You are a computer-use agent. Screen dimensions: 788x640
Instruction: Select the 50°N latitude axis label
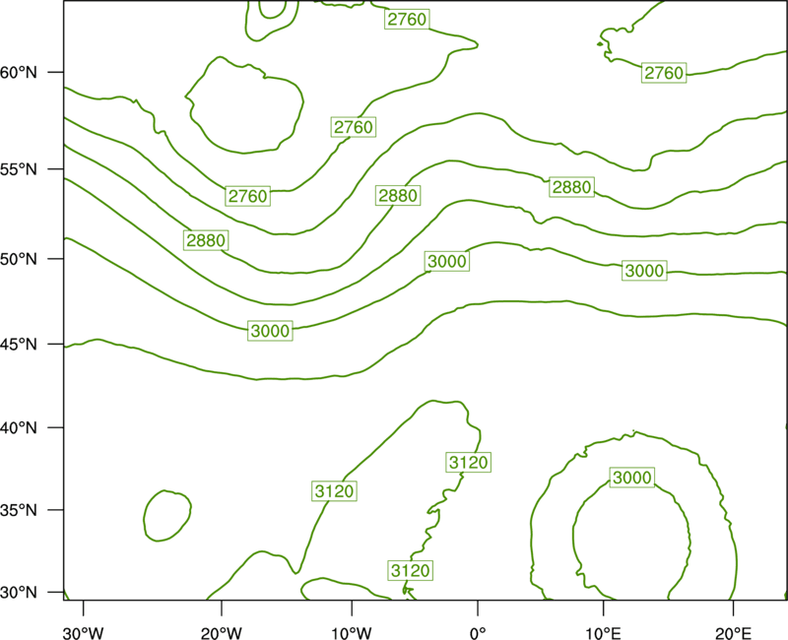[x=19, y=259]
